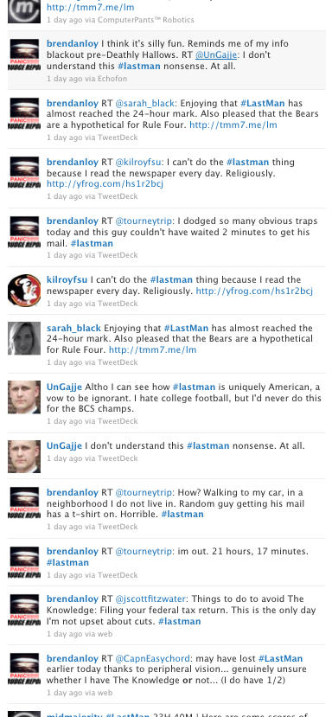
Task: Click UnGajje's avatar on the uniquely American tweet
Action: coord(24,397)
